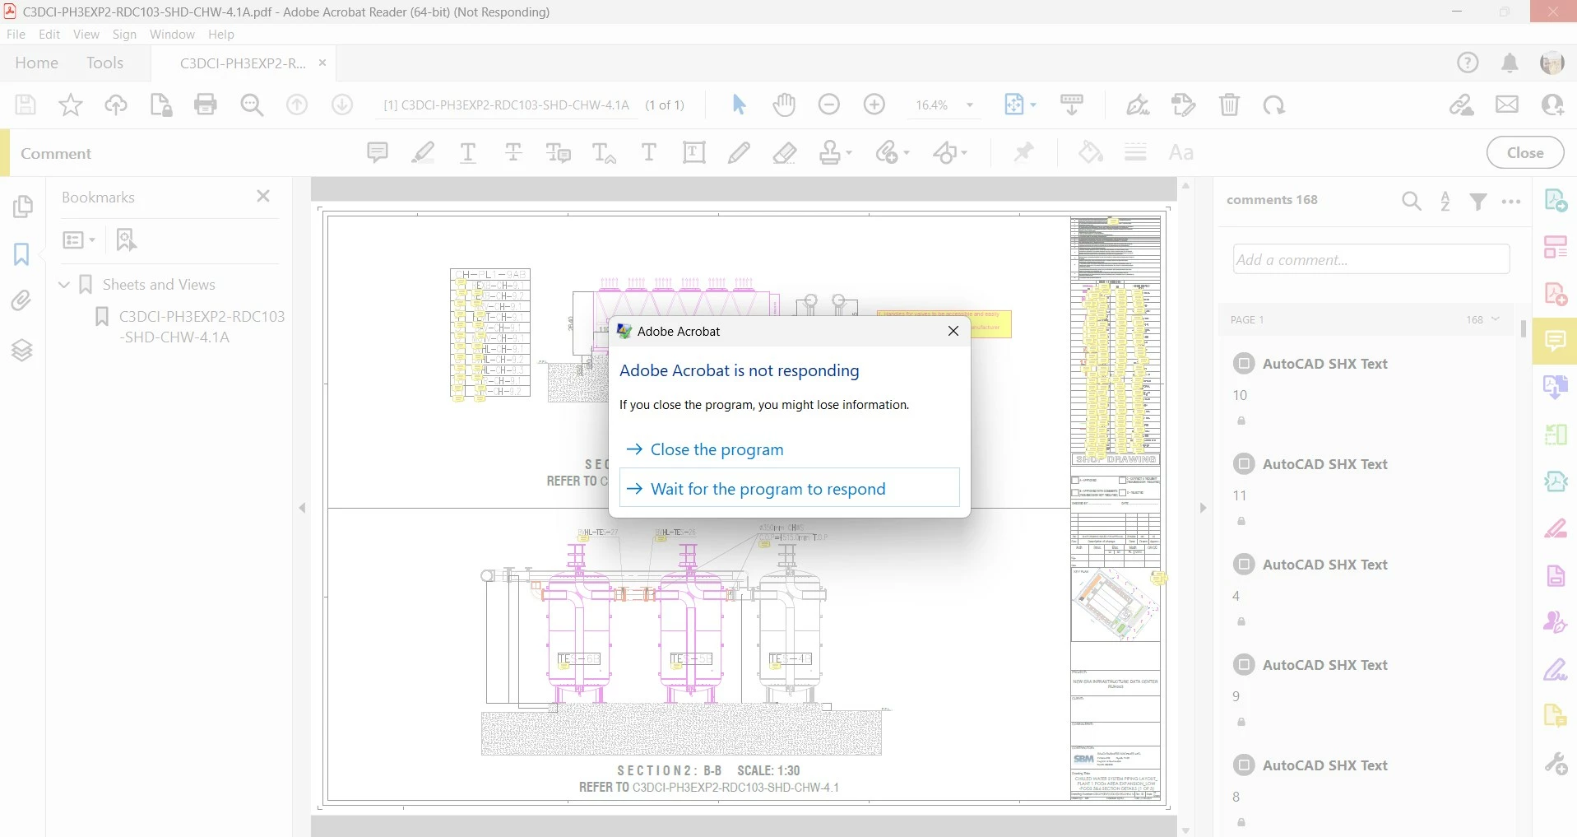The height and width of the screenshot is (837, 1577).
Task: Add a sticky note comment
Action: tap(377, 152)
